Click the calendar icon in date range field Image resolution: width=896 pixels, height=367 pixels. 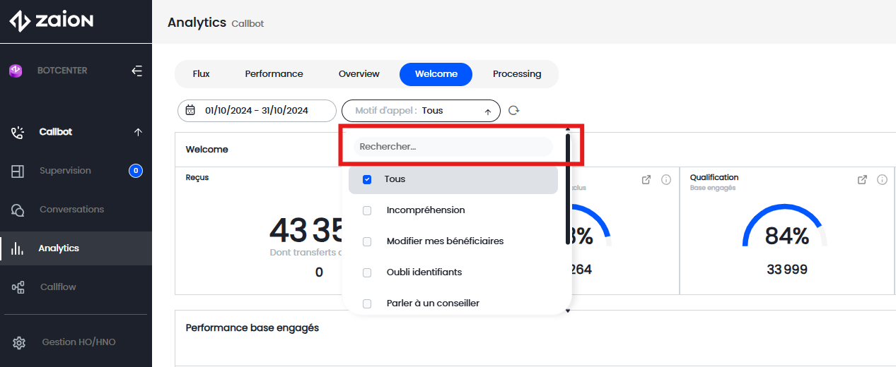click(190, 111)
